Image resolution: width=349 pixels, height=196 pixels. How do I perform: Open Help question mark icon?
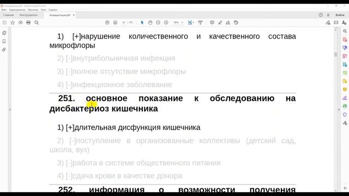tap(321, 15)
